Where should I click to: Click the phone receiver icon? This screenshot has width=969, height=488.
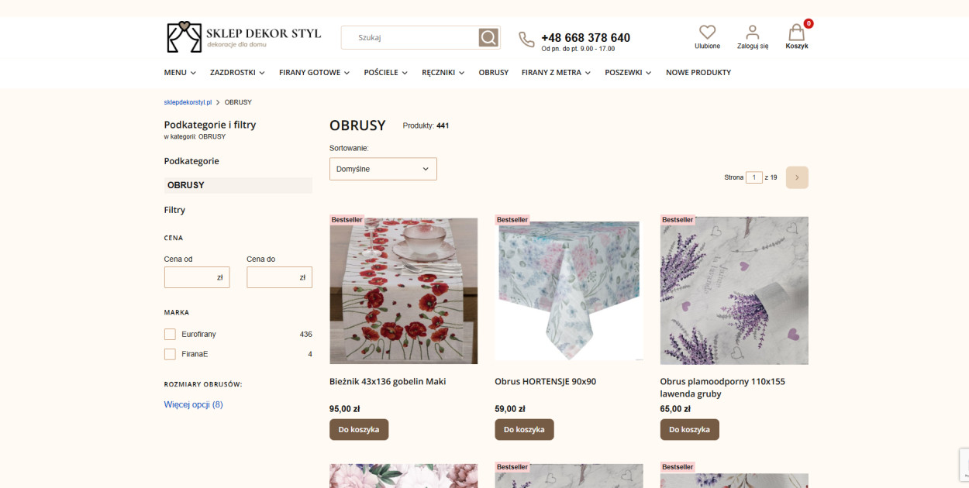(x=527, y=38)
